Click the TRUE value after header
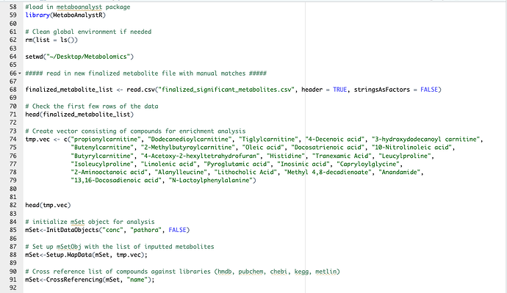Image resolution: width=507 pixels, height=293 pixels. click(x=339, y=90)
